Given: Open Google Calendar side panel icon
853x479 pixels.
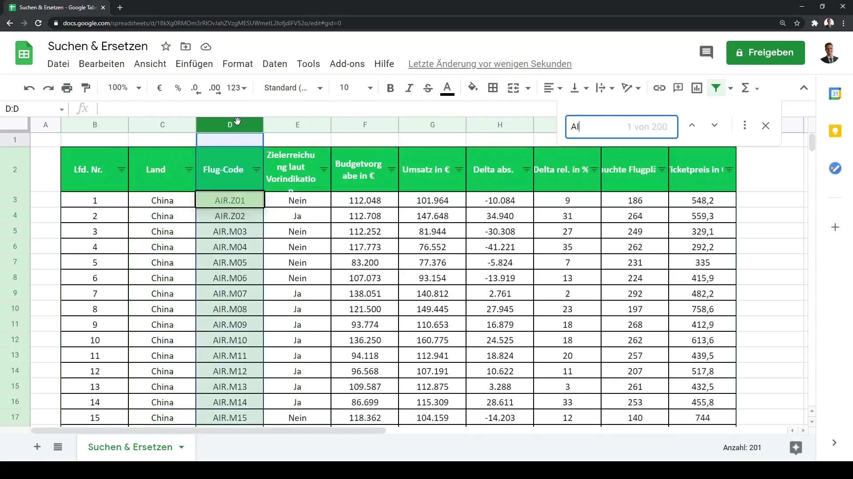Looking at the screenshot, I should (x=835, y=94).
